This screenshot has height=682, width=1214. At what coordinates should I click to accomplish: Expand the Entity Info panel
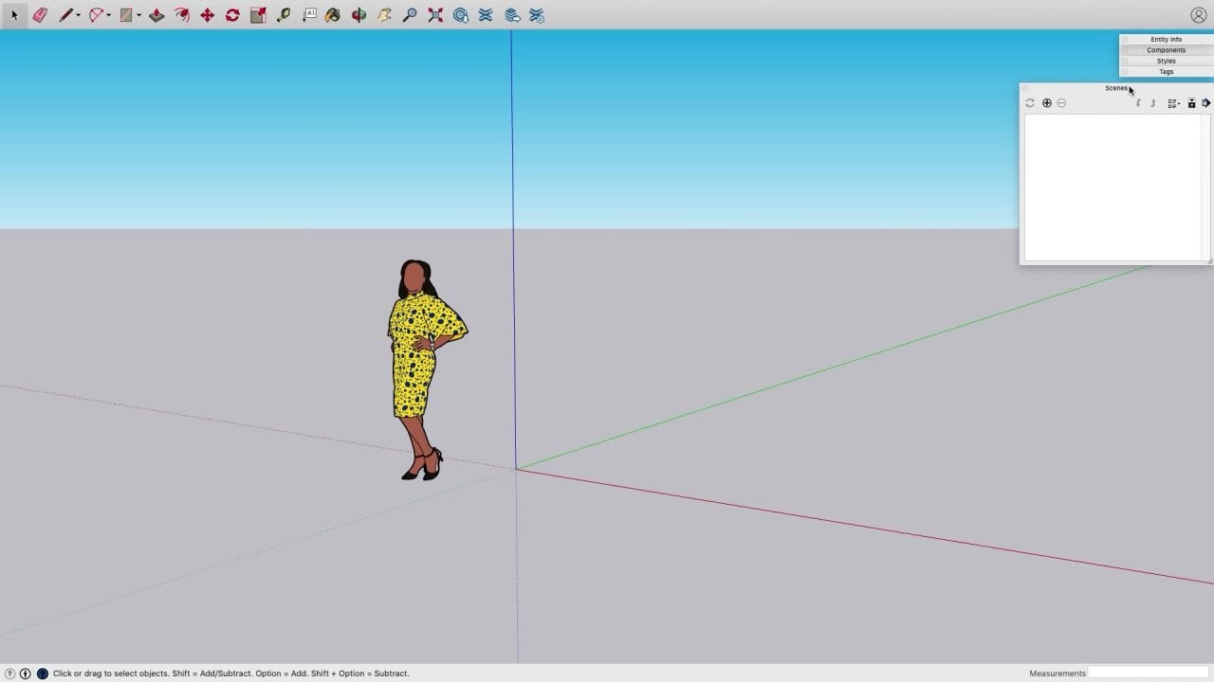pos(1166,39)
